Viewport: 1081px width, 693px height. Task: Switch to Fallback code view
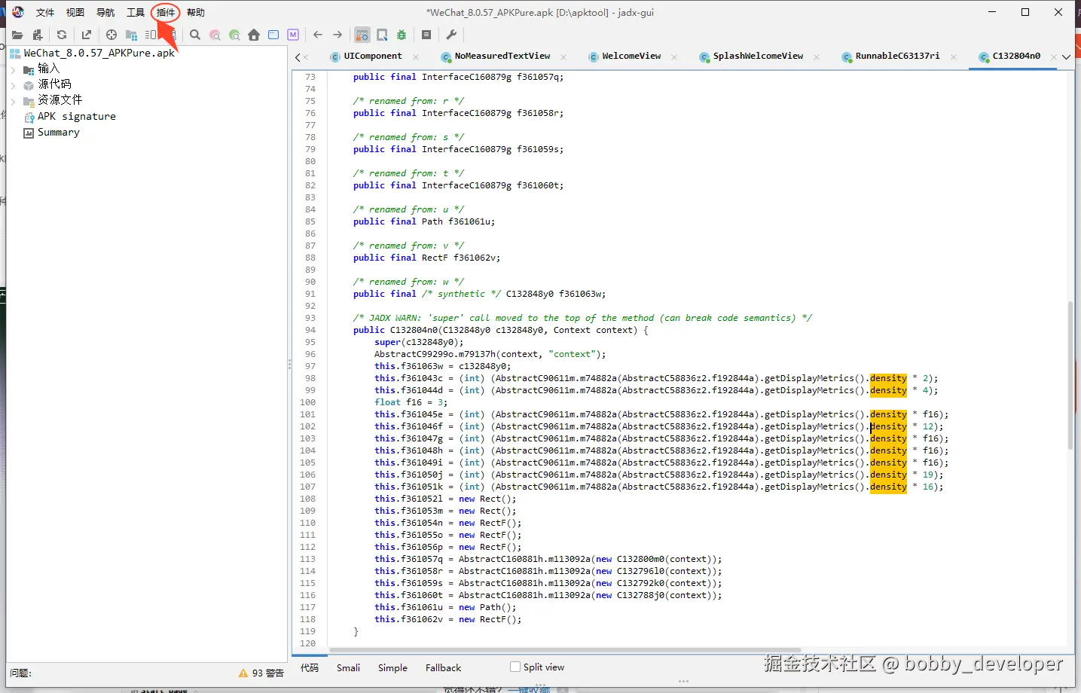pos(443,668)
